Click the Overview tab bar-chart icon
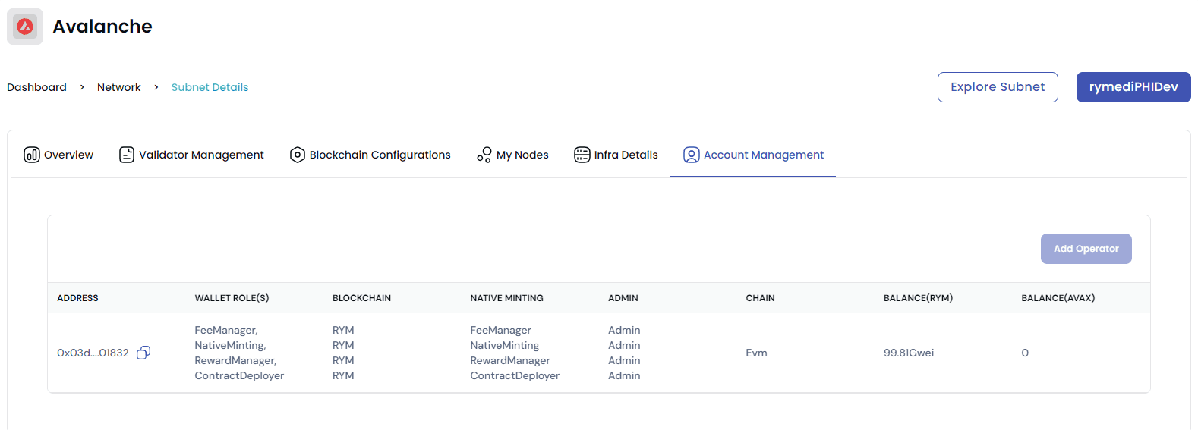This screenshot has width=1198, height=430. coord(32,155)
